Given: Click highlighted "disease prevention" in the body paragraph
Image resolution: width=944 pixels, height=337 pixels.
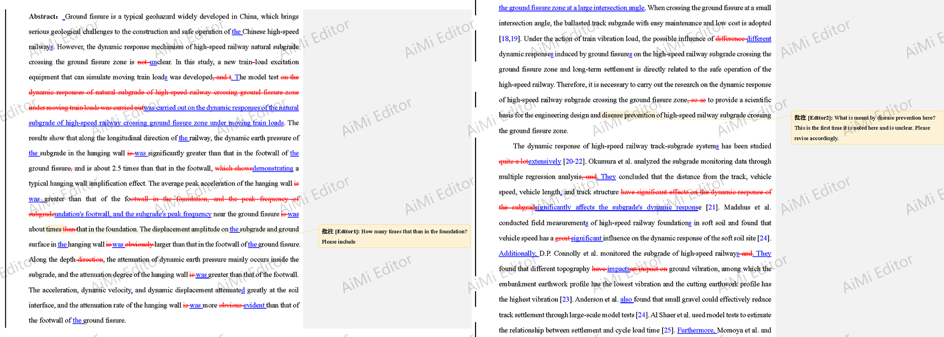Looking at the screenshot, I should [x=628, y=115].
